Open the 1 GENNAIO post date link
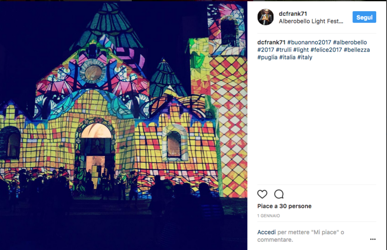Viewport: 387px width, 250px height. coord(269,216)
